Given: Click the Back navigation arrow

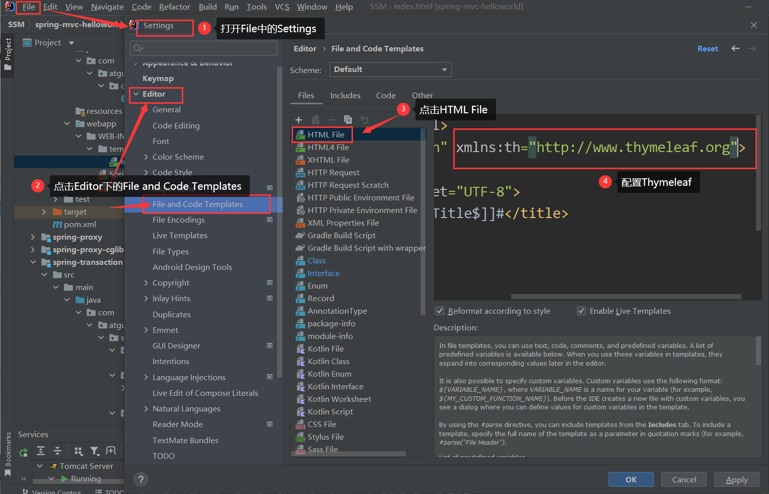Looking at the screenshot, I should [x=735, y=48].
